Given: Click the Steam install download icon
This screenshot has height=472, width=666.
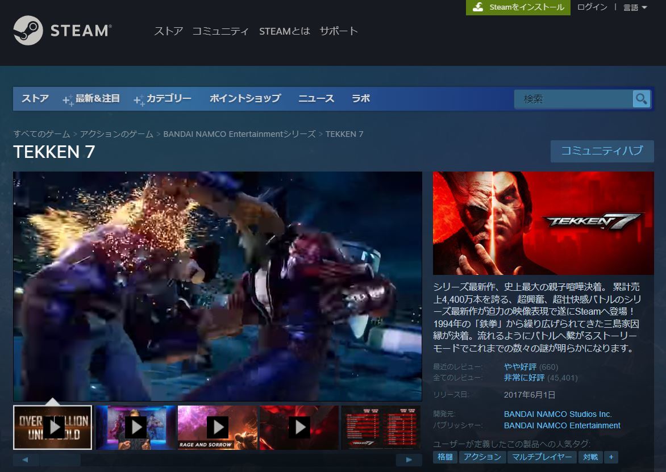Looking at the screenshot, I should [x=478, y=7].
